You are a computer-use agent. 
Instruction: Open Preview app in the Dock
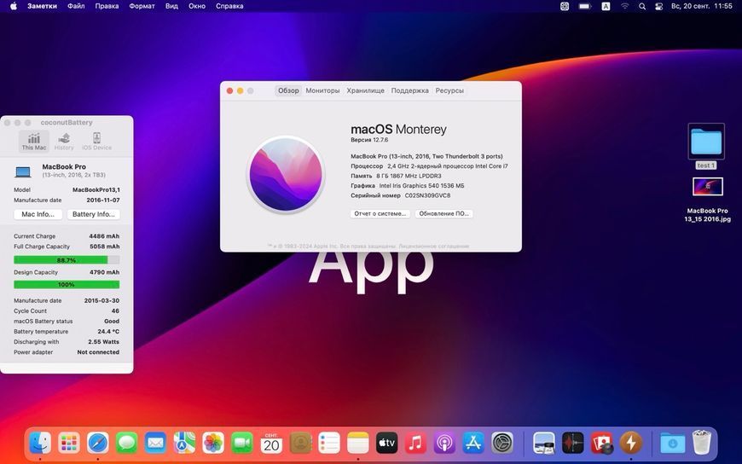544,444
